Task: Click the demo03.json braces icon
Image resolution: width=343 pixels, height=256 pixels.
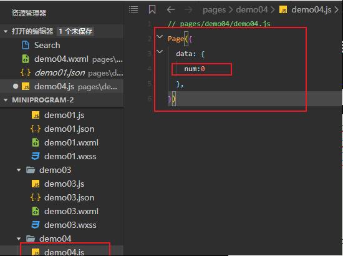Action: tap(36, 197)
